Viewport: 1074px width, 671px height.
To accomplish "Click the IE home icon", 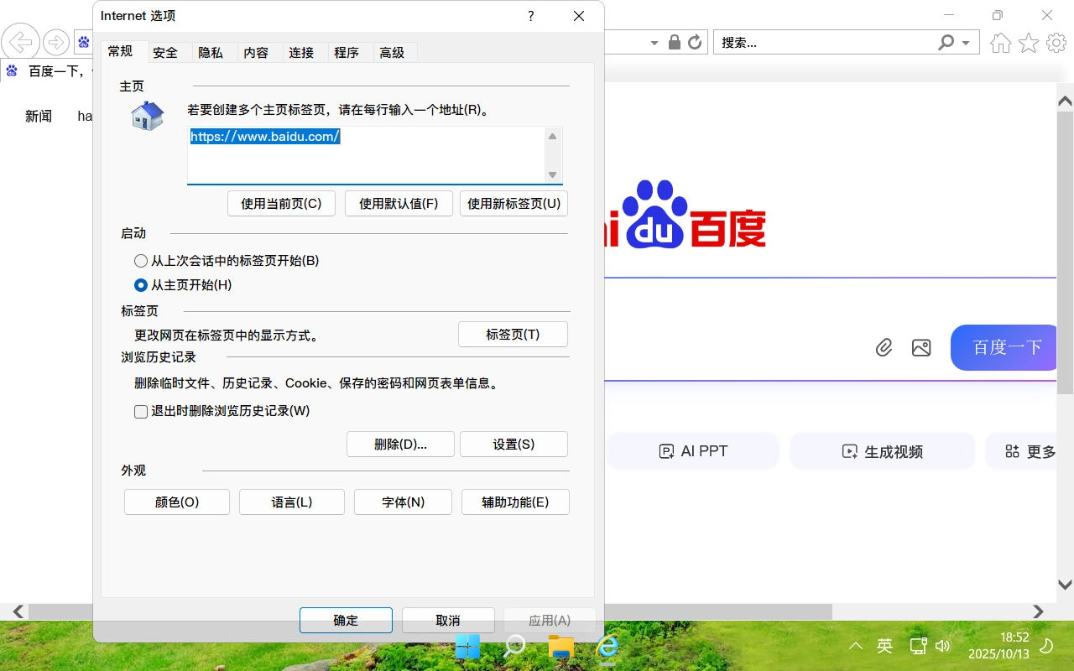I will point(1000,42).
